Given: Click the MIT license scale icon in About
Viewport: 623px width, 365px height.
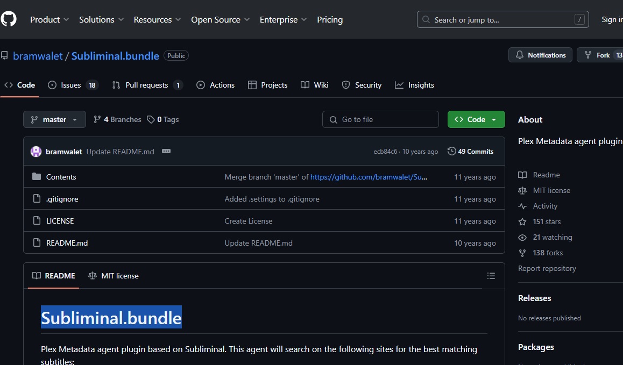Looking at the screenshot, I should (x=522, y=190).
